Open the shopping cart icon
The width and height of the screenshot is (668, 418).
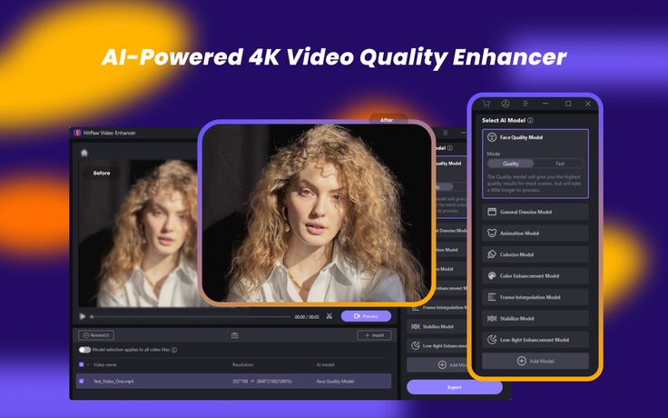pos(486,104)
